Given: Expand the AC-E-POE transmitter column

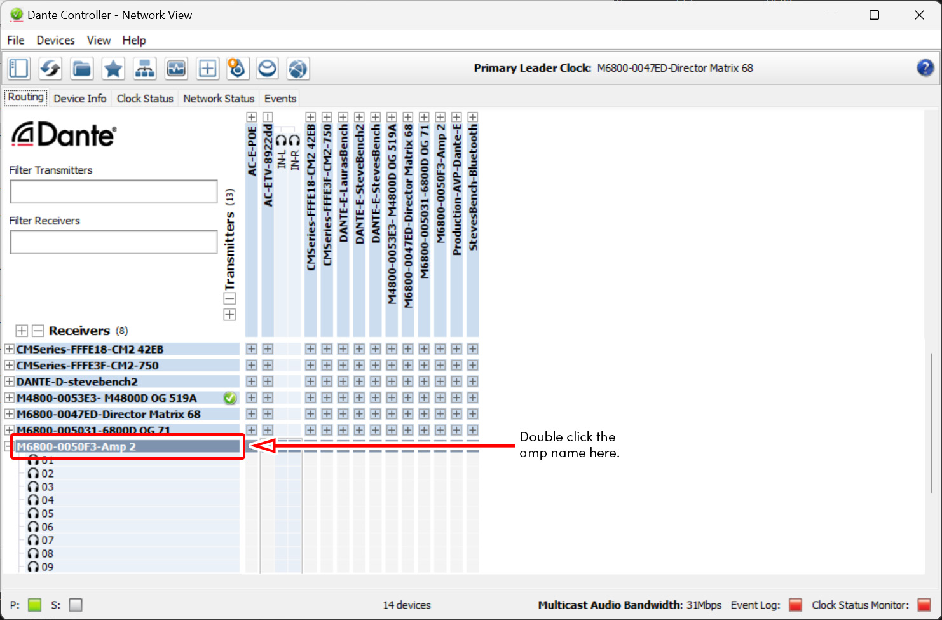Looking at the screenshot, I should (x=252, y=117).
